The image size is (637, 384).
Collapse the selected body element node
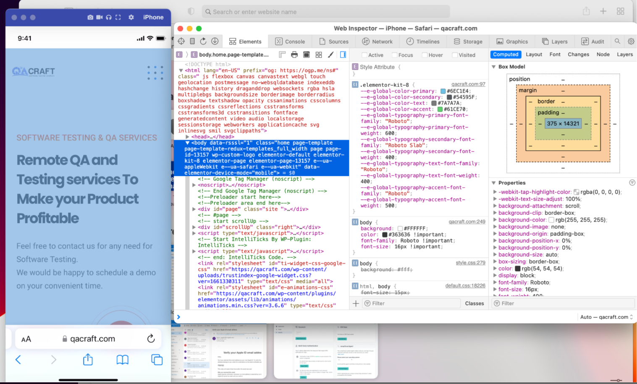pyautogui.click(x=187, y=143)
